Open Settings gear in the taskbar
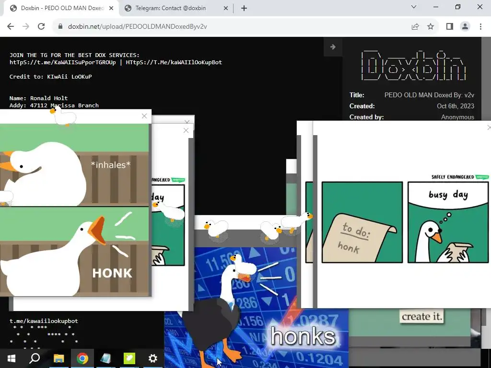491x368 pixels. click(x=153, y=358)
